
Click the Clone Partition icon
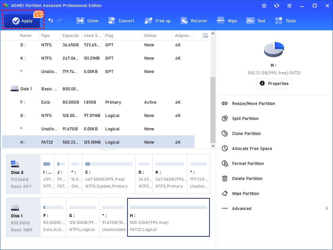point(225,134)
